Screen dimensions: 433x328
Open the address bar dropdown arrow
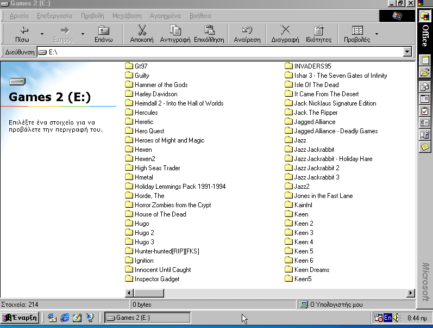[x=408, y=52]
